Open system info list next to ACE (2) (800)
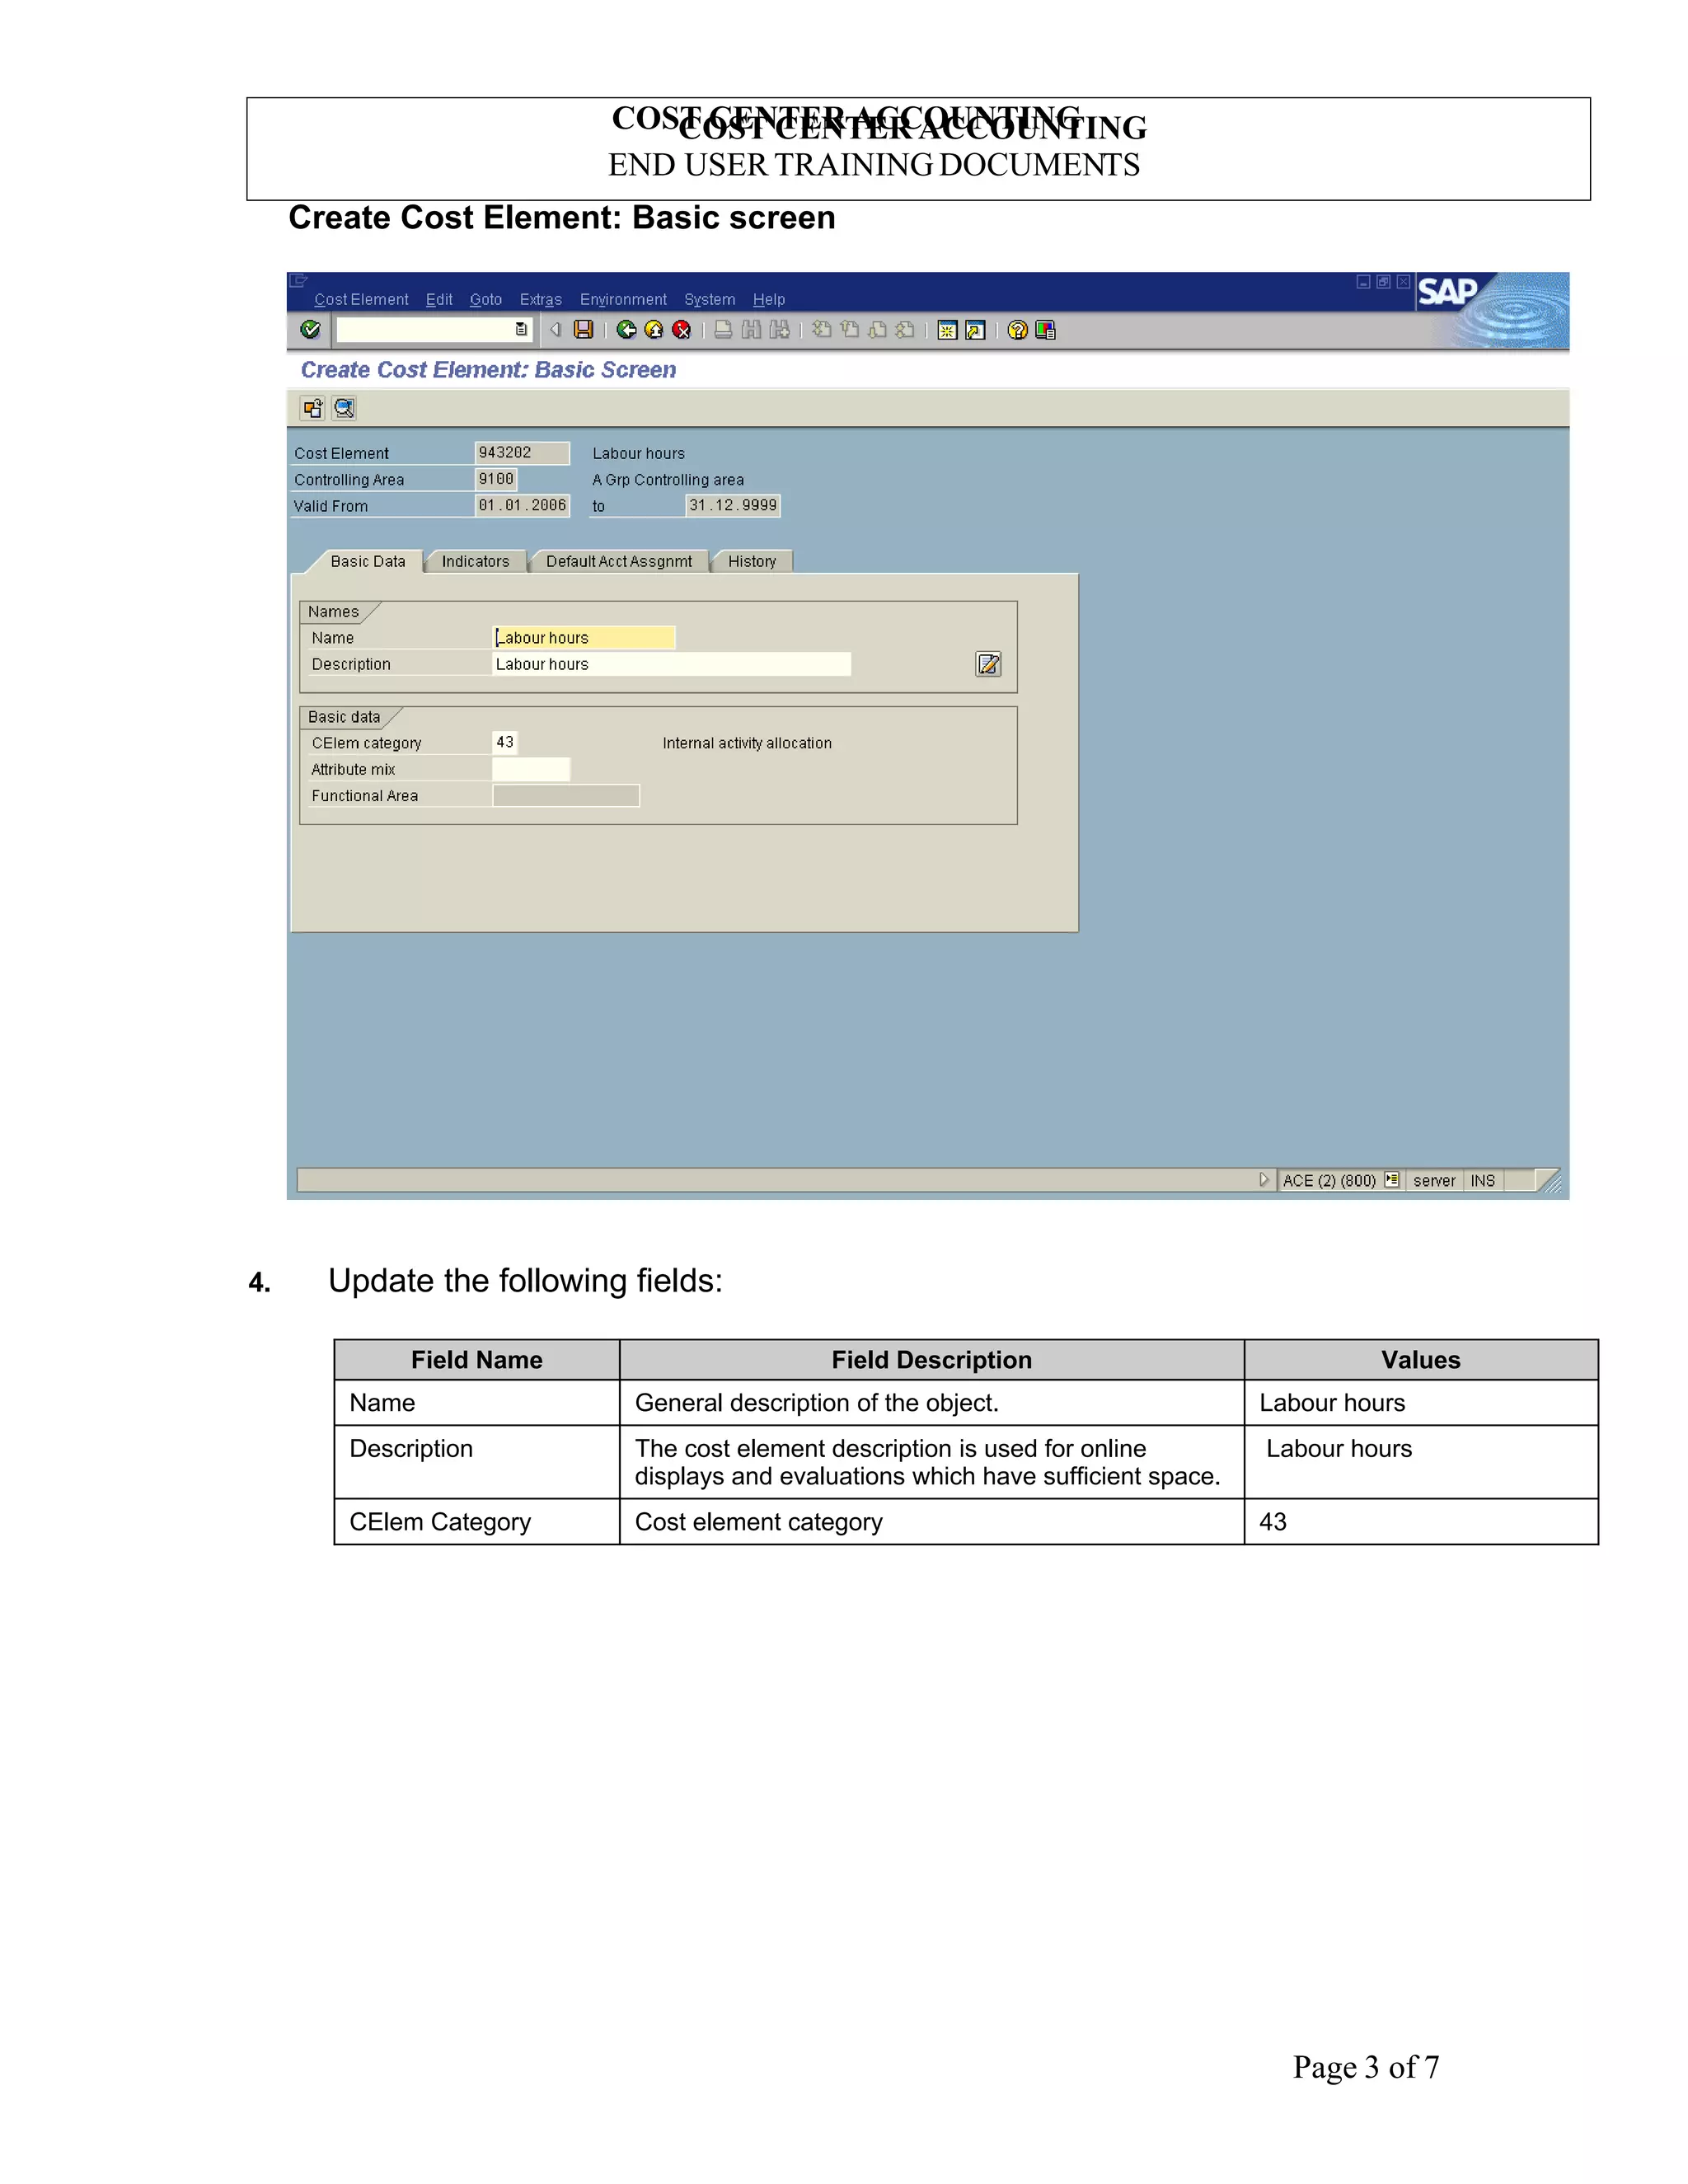The height and width of the screenshot is (2184, 1688). tap(1391, 1180)
